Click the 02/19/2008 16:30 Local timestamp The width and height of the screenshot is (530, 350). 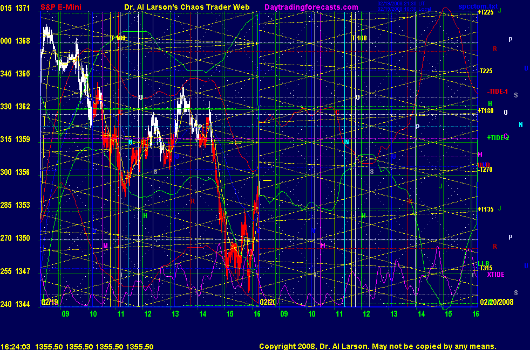pyautogui.click(x=404, y=9)
